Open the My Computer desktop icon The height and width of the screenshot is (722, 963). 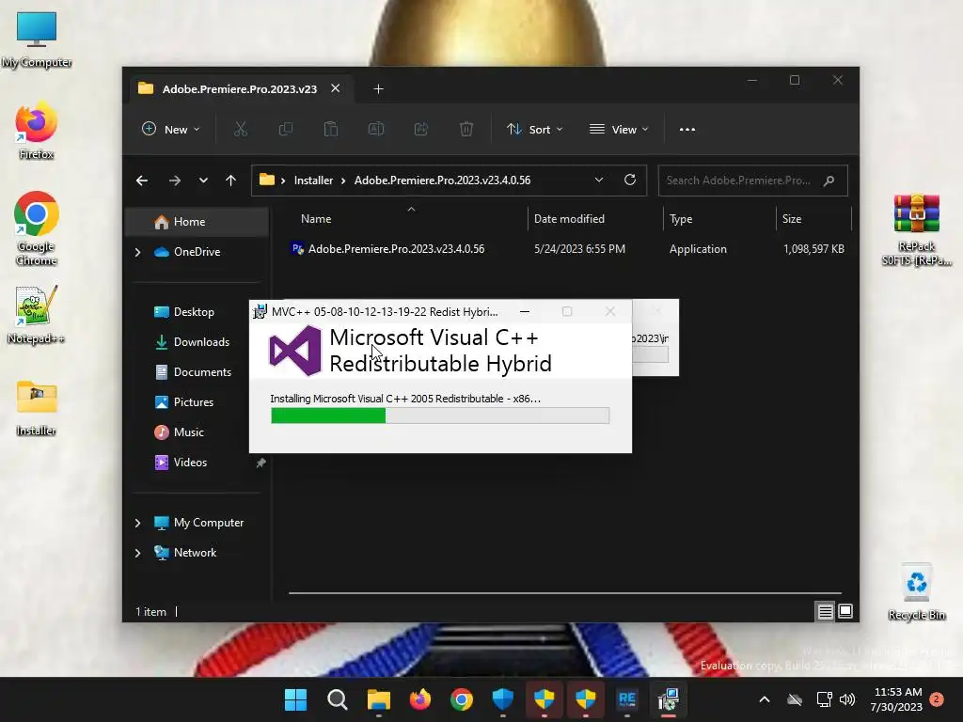[x=37, y=39]
